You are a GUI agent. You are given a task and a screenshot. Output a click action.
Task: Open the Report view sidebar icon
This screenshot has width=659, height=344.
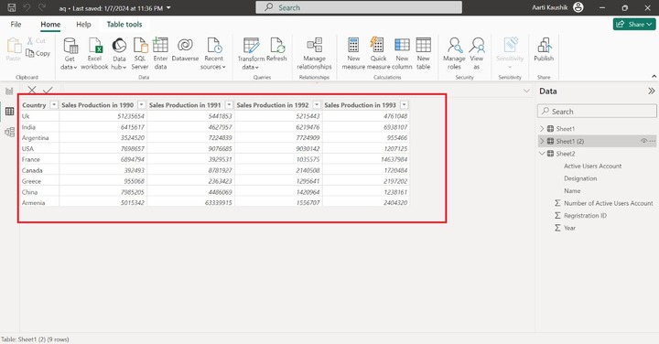9,91
